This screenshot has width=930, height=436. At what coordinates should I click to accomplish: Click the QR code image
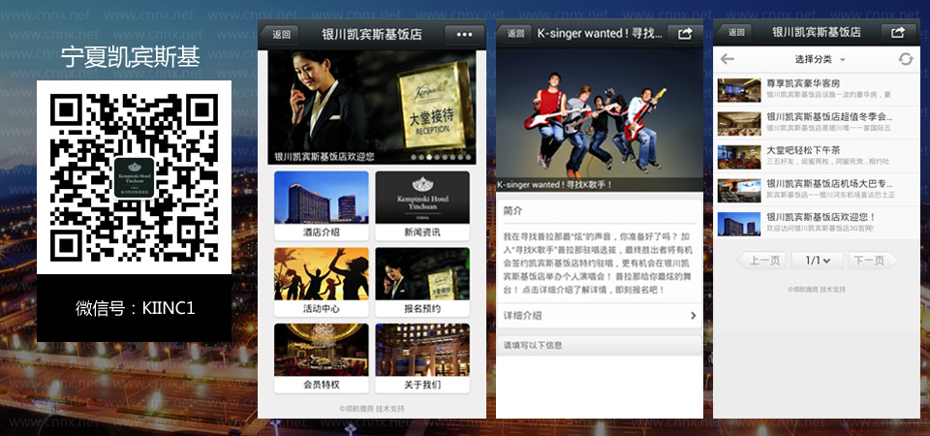134,177
